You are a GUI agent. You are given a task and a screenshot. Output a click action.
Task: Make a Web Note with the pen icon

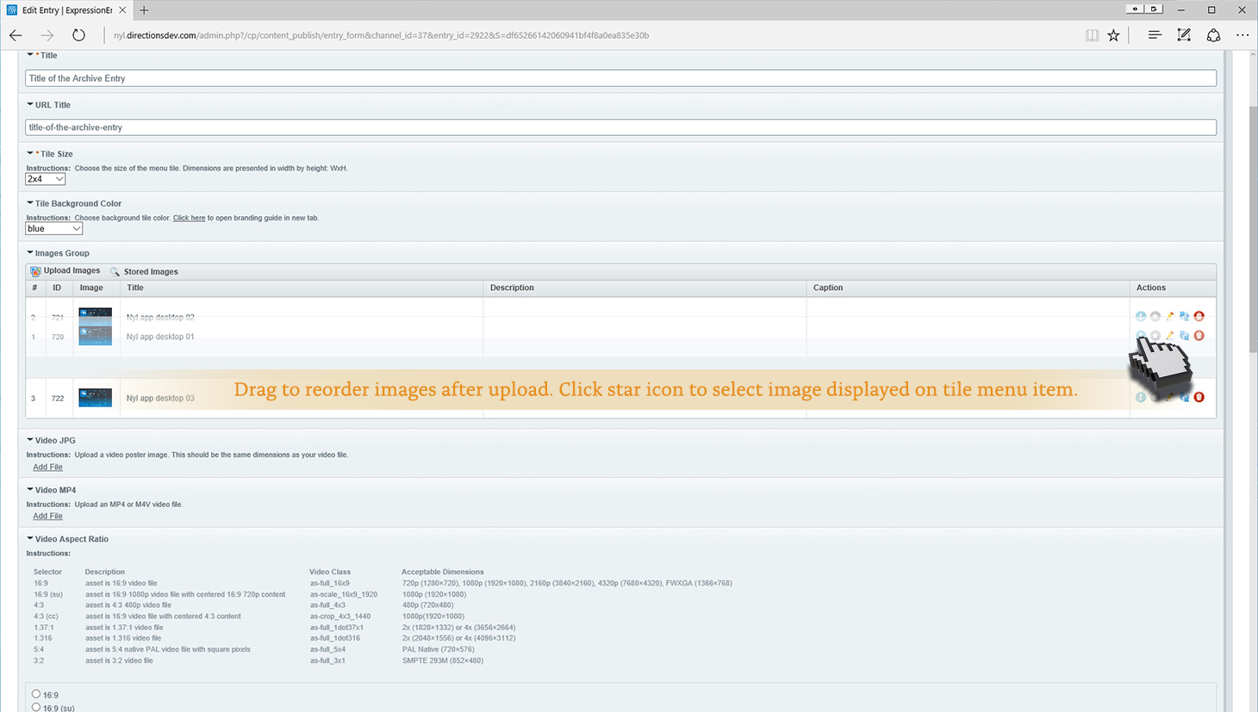(x=1184, y=35)
